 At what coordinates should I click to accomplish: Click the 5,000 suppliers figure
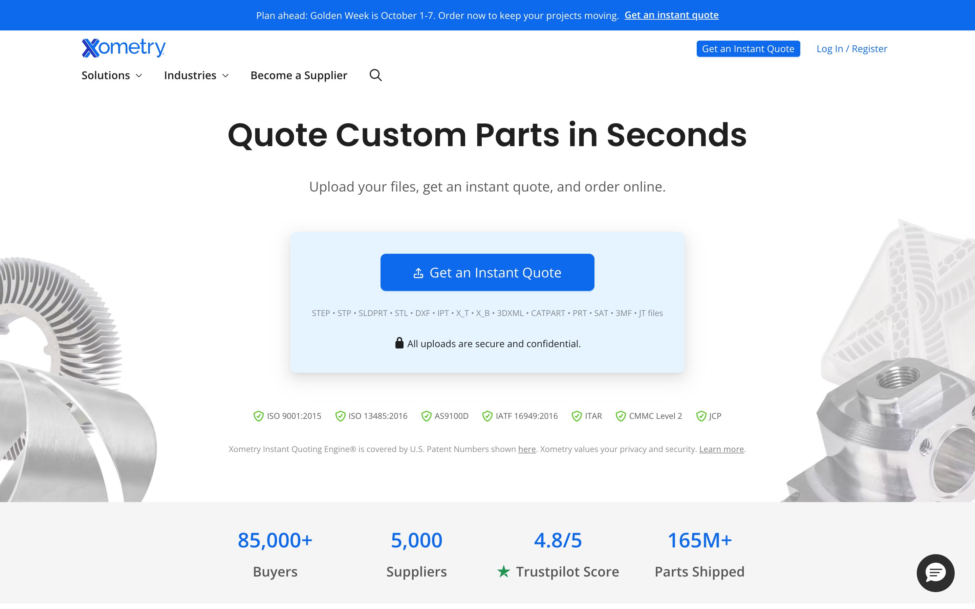click(x=417, y=540)
